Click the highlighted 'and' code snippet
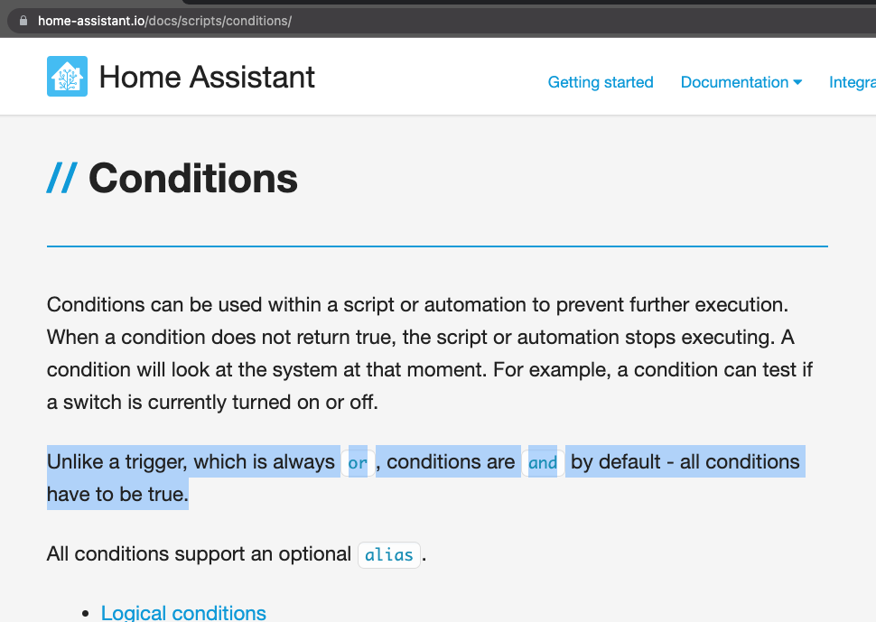 543,462
